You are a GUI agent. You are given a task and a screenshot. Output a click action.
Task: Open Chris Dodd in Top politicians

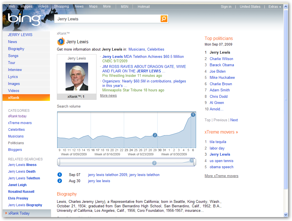coord(219,96)
